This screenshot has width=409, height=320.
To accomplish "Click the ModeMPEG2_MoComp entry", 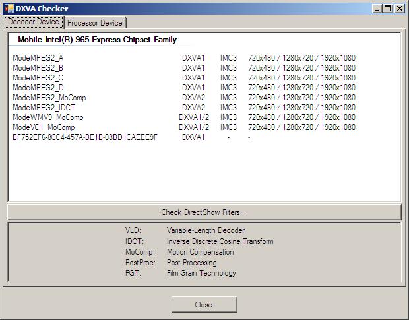I will click(x=49, y=98).
